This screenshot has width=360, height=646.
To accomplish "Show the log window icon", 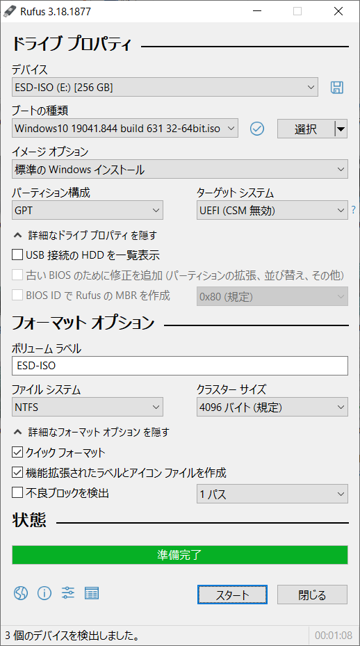I will (92, 593).
